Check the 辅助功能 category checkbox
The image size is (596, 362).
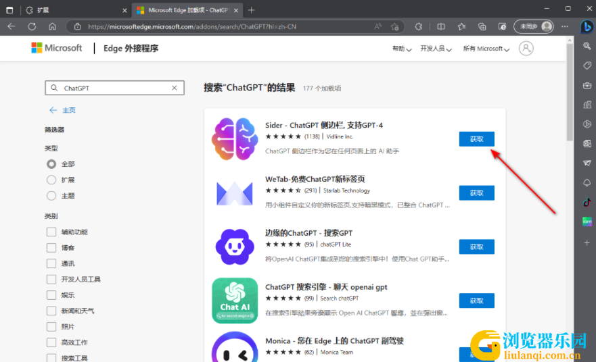(51, 232)
